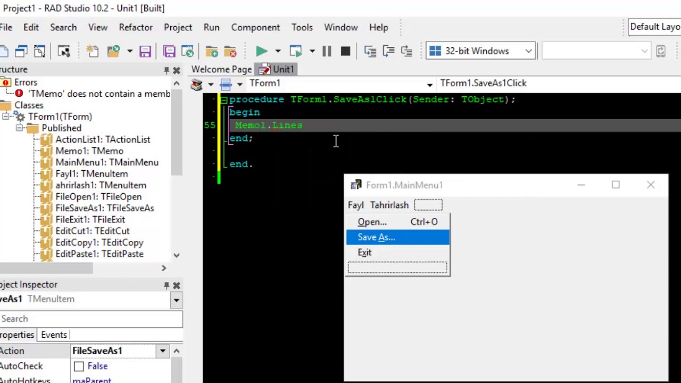Open dropdown arrow next to Open folder icon

pos(129,51)
